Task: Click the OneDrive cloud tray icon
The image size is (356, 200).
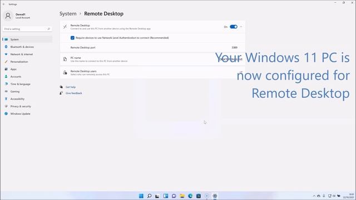Action: pos(319,196)
